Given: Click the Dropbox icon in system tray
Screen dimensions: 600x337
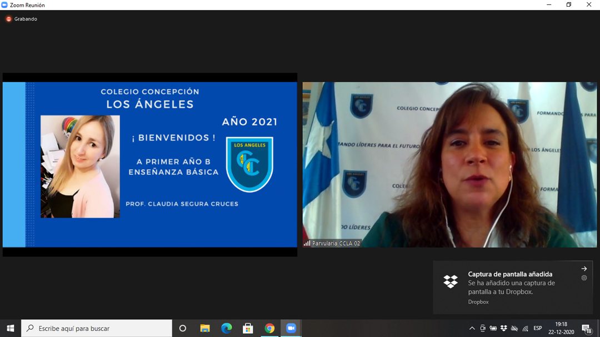Looking at the screenshot, I should 504,328.
